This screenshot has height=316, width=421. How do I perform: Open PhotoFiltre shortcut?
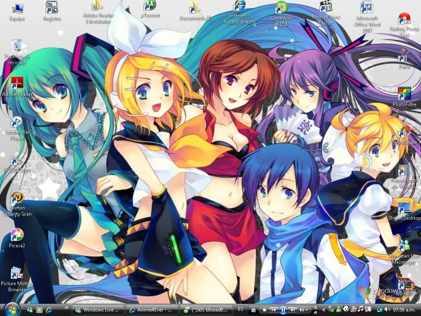405,97
